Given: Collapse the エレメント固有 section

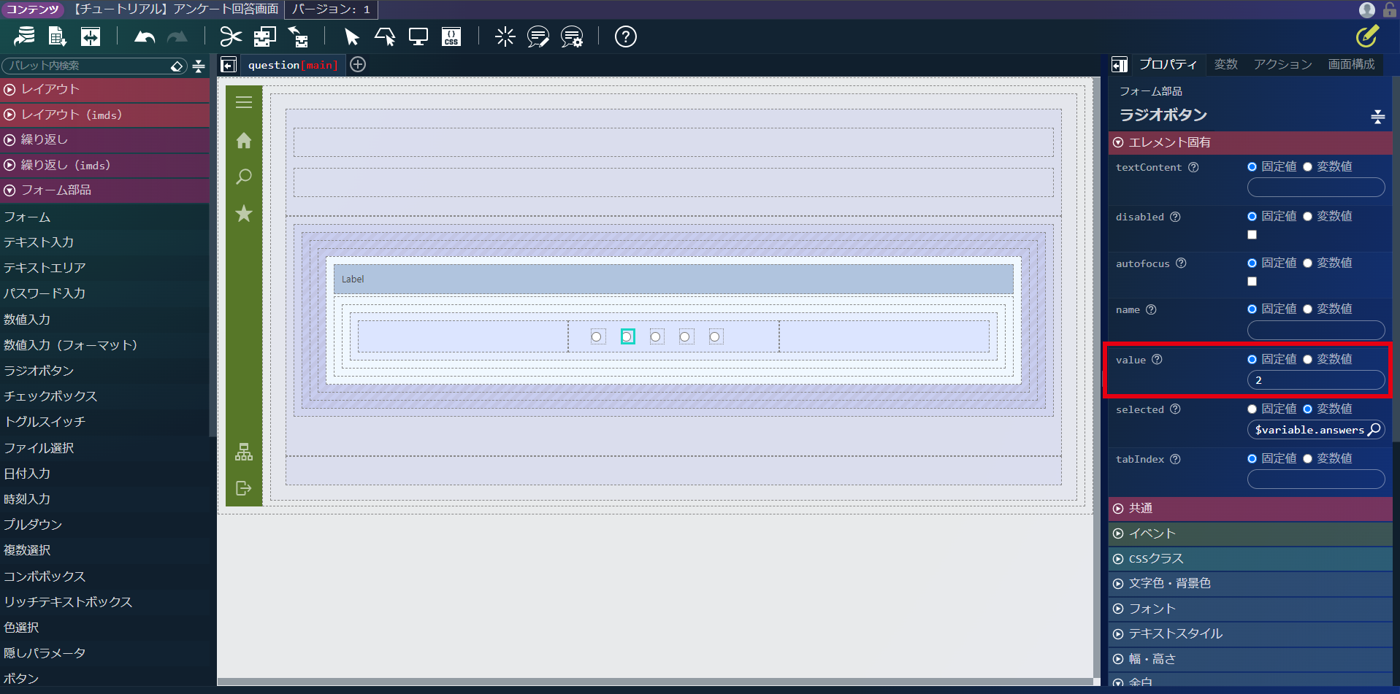Looking at the screenshot, I should [x=1250, y=143].
